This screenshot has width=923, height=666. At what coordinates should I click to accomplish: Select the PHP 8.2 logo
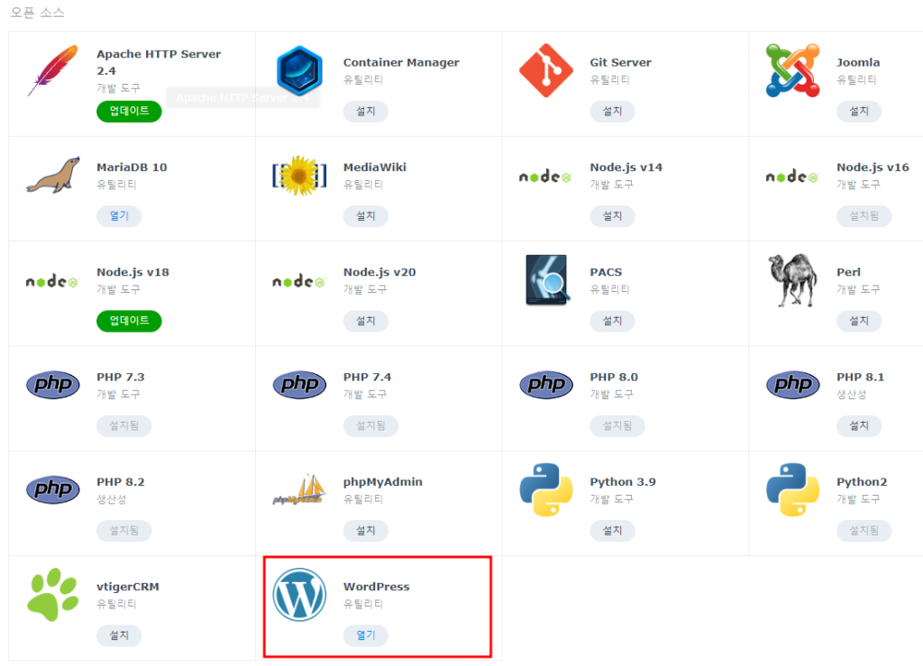pos(53,489)
